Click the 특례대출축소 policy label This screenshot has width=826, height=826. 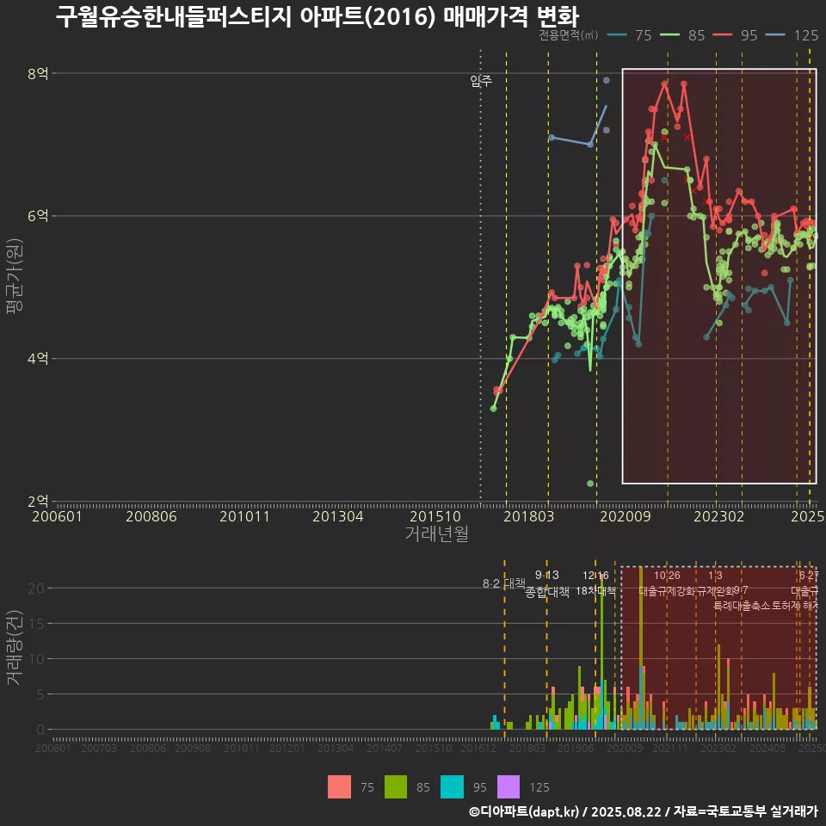[x=742, y=606]
